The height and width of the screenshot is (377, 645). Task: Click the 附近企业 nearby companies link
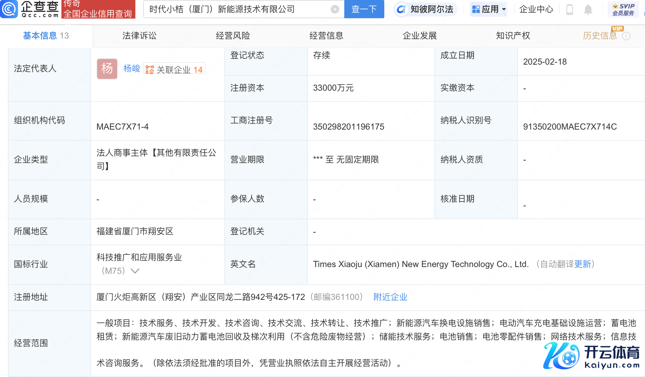click(x=390, y=297)
